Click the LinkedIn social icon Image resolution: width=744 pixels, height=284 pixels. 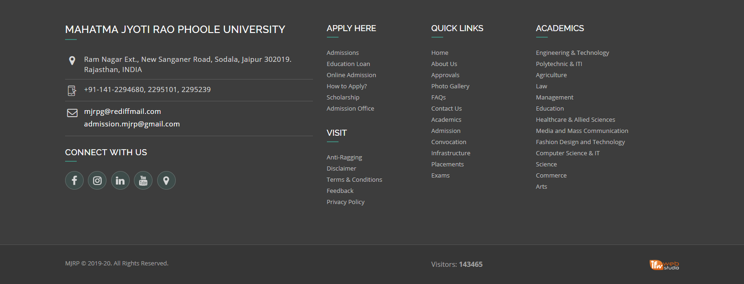click(x=120, y=180)
